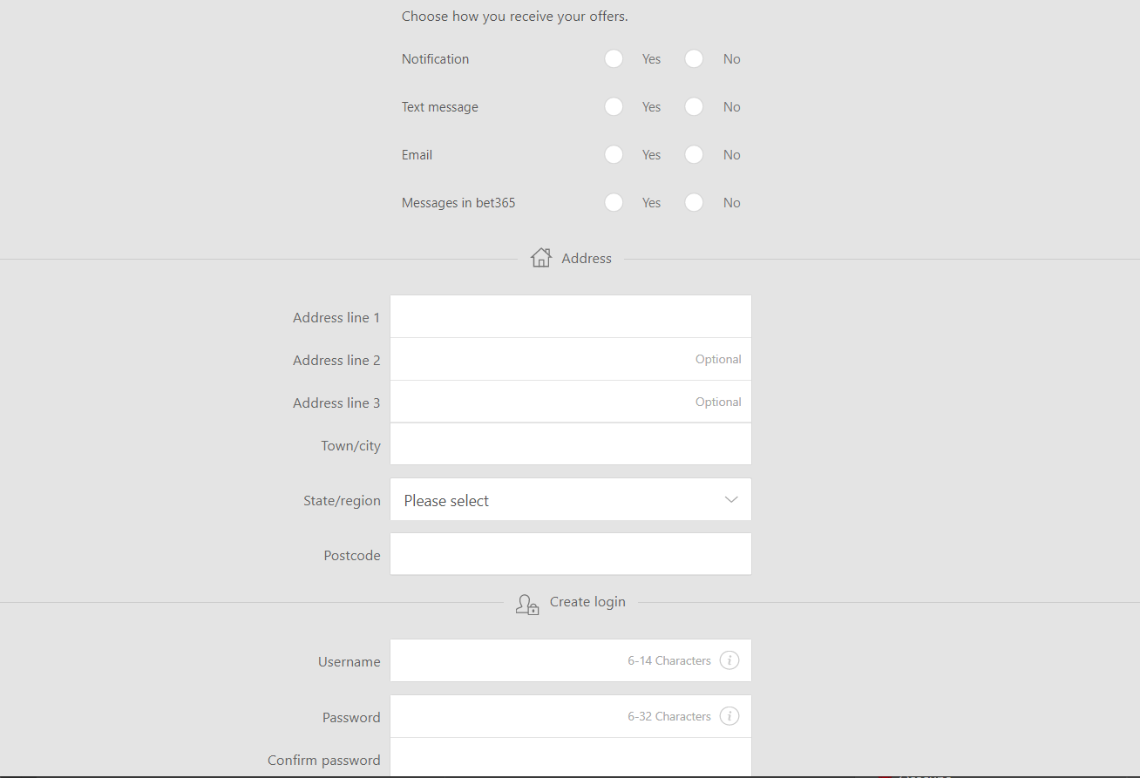Select No for Text message offers
The height and width of the screenshot is (778, 1140).
tap(694, 106)
